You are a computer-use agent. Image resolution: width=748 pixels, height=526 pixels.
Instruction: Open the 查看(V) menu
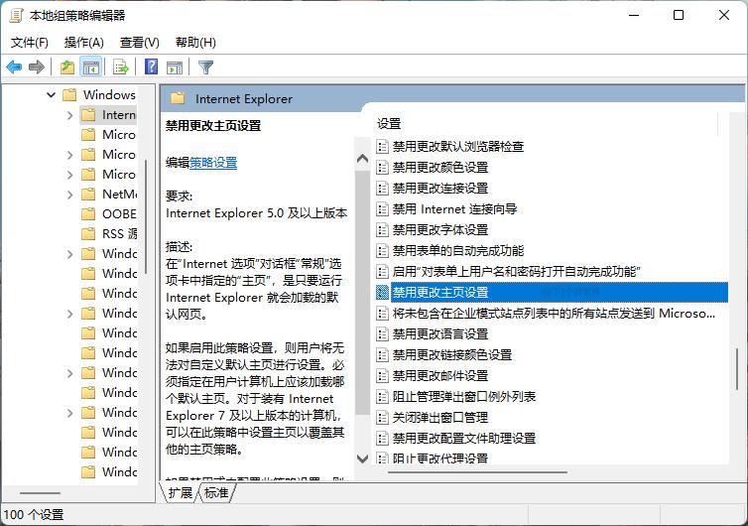(x=139, y=43)
